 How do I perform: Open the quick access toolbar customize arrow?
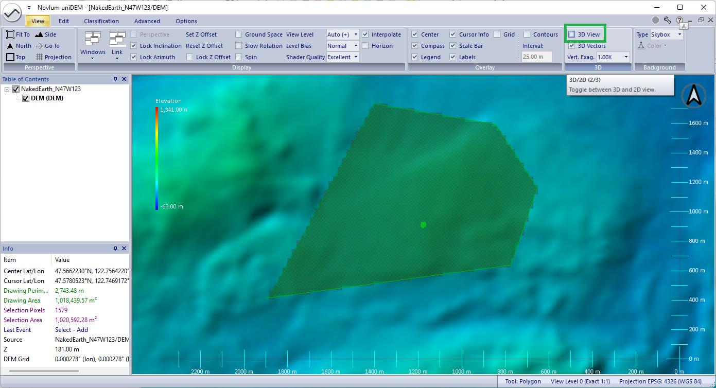[29, 8]
